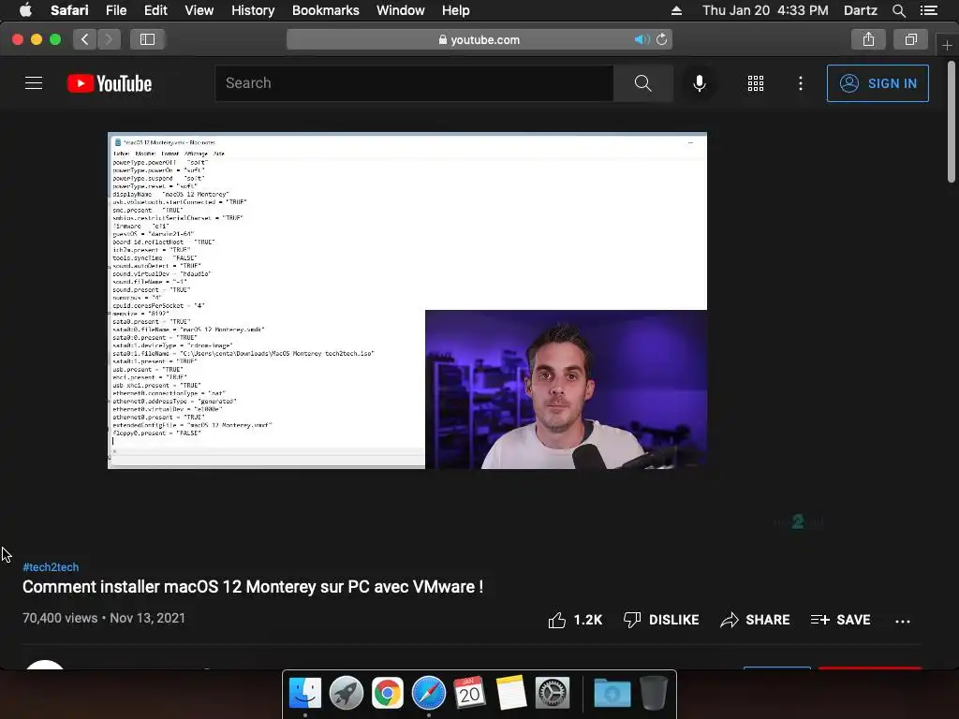This screenshot has width=959, height=719.
Task: Toggle the Safari sidebar button
Action: tap(147, 39)
